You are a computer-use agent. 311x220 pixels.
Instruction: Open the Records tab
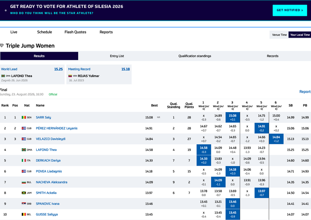click(272, 56)
